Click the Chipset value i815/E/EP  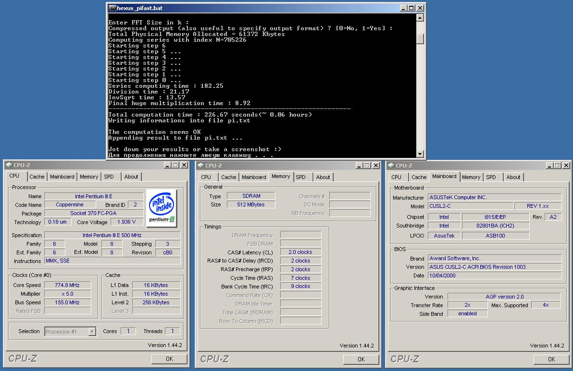[495, 217]
